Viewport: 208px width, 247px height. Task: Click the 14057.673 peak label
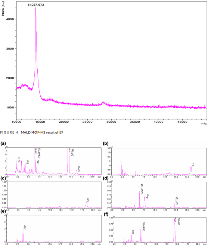36,4
